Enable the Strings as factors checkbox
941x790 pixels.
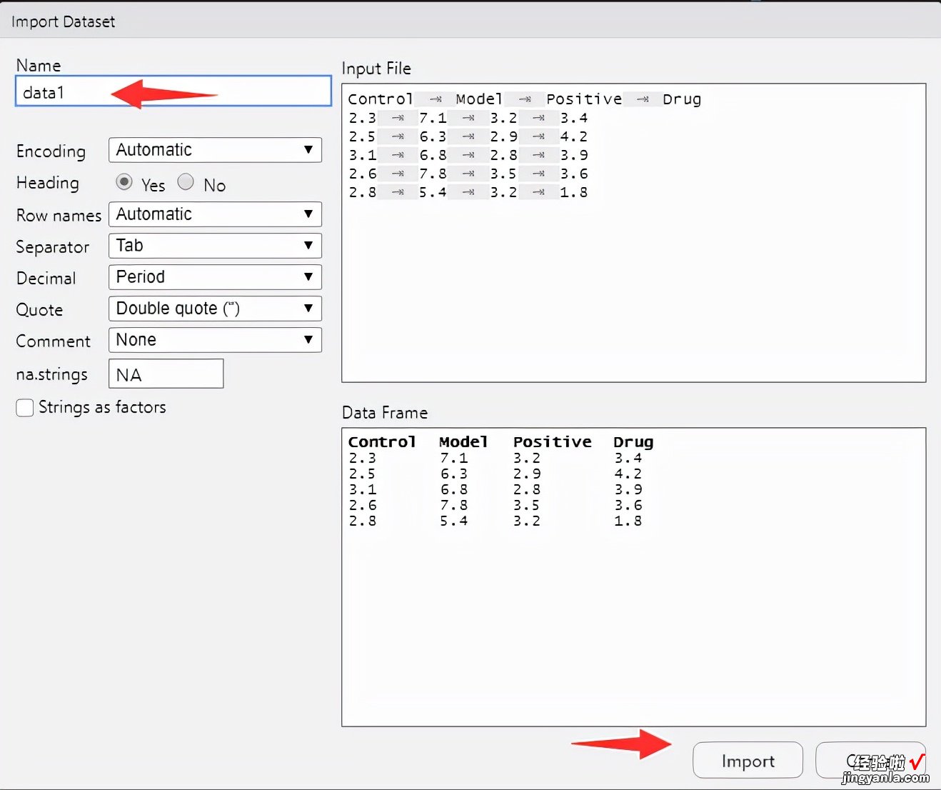pos(25,408)
